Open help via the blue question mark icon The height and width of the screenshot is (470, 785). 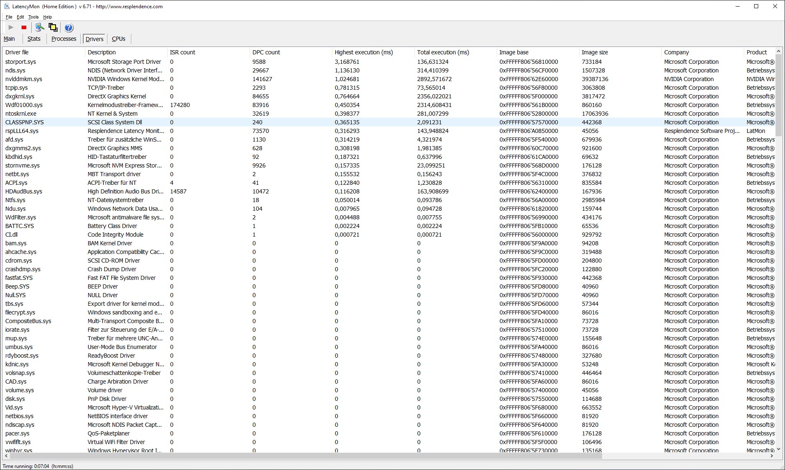coord(69,28)
